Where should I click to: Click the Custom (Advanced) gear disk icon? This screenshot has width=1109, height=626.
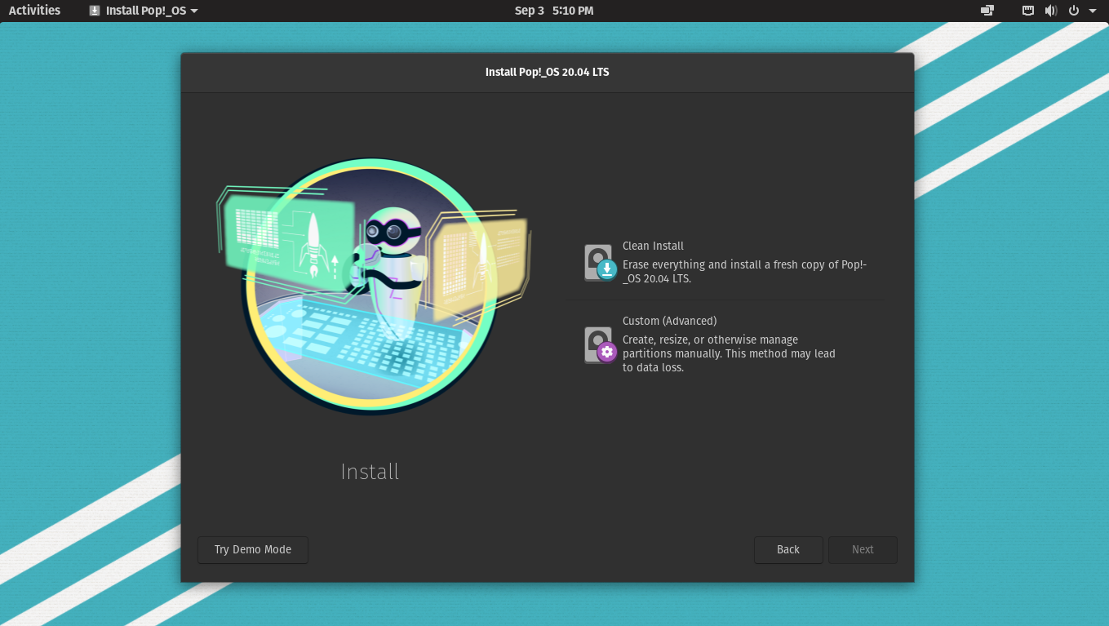click(x=600, y=344)
